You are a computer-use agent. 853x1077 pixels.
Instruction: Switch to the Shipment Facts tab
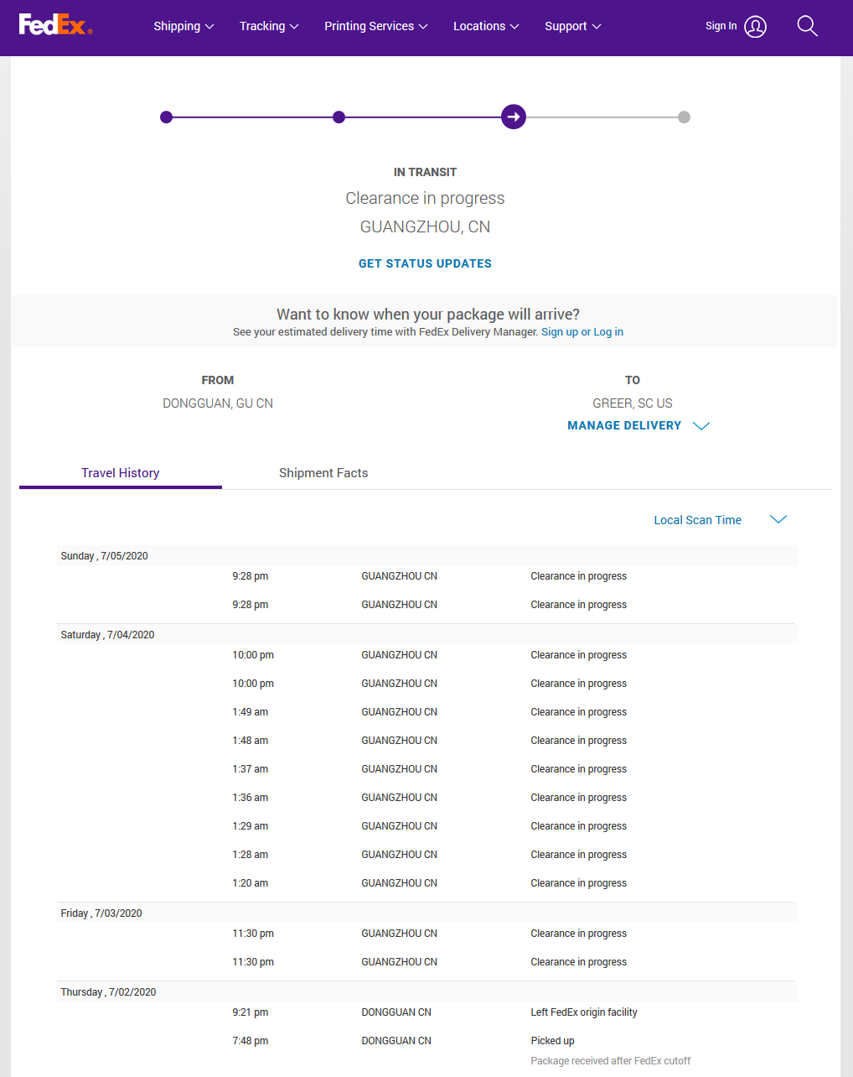click(x=323, y=473)
